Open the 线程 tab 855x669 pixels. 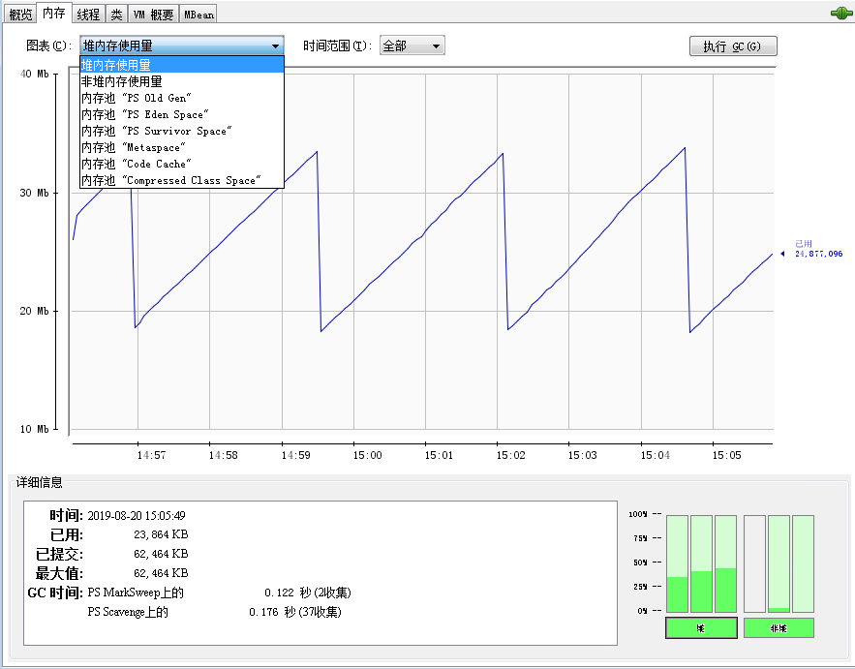click(88, 14)
